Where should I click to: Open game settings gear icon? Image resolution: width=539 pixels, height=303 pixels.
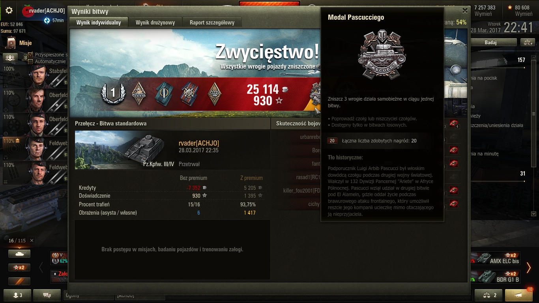tap(9, 11)
